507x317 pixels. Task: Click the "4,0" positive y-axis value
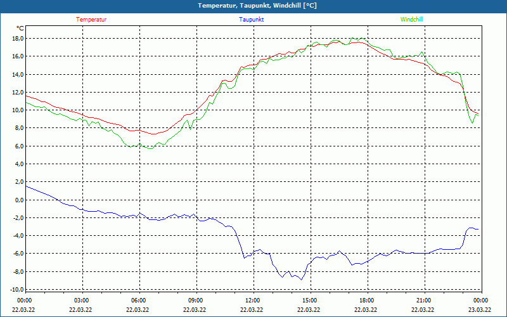(20, 164)
